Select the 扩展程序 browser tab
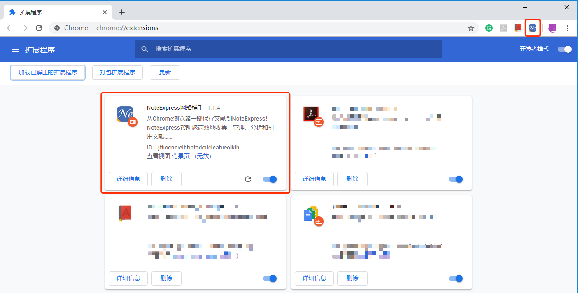 point(57,12)
